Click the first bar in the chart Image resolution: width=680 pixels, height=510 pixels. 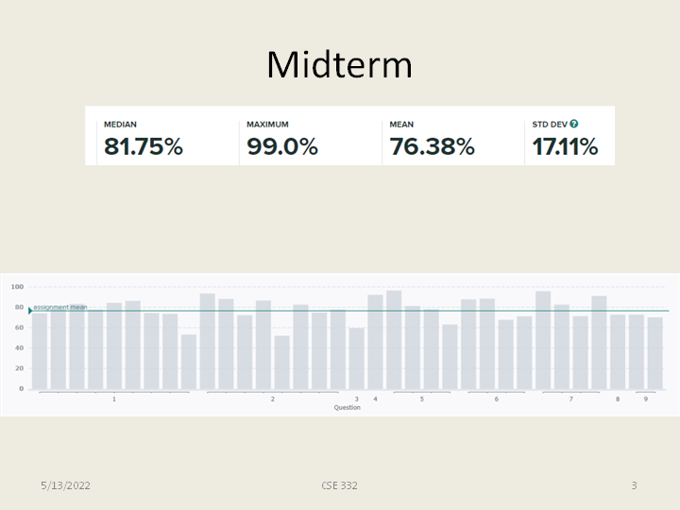pos(40,349)
